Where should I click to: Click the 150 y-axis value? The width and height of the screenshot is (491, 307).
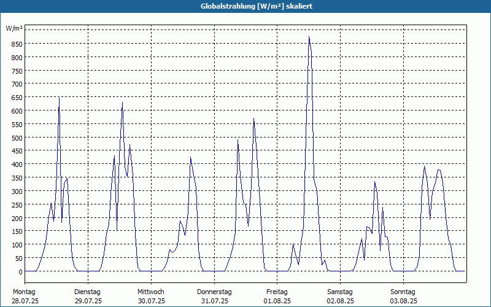pyautogui.click(x=17, y=232)
